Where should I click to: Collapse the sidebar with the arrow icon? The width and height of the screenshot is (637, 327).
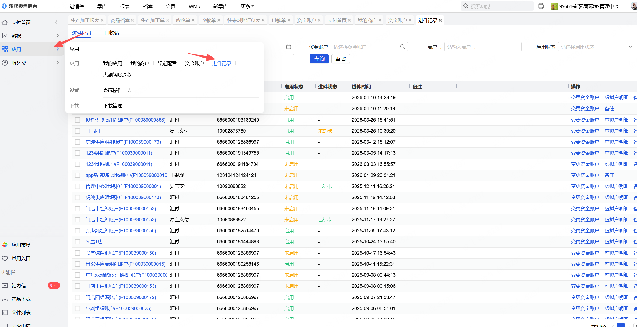click(x=57, y=22)
